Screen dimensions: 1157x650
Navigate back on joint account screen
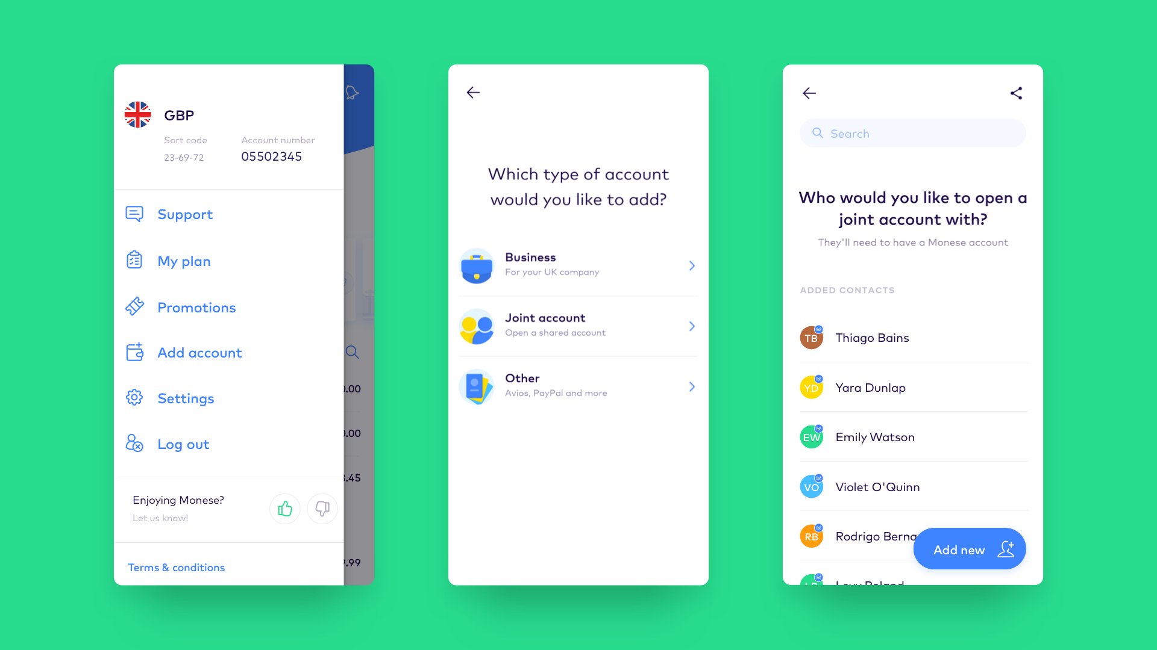pos(809,93)
